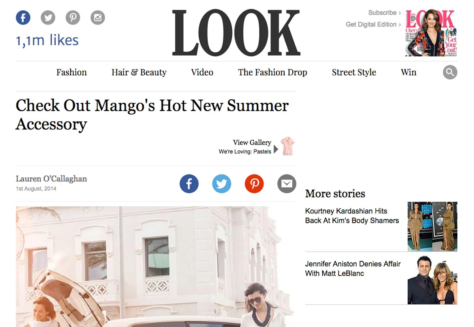Click the LOOK magazine cover thumbnail

click(x=431, y=33)
